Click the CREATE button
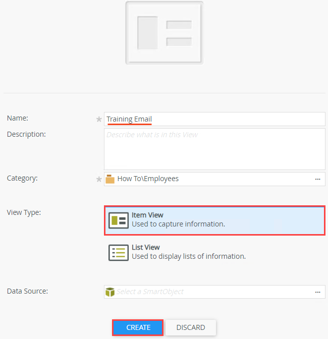Screen dimensions: 328x339 click(138, 327)
